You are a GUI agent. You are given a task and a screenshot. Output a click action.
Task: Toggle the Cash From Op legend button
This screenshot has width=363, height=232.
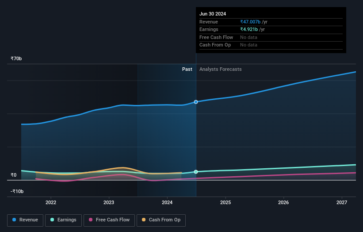coord(161,220)
